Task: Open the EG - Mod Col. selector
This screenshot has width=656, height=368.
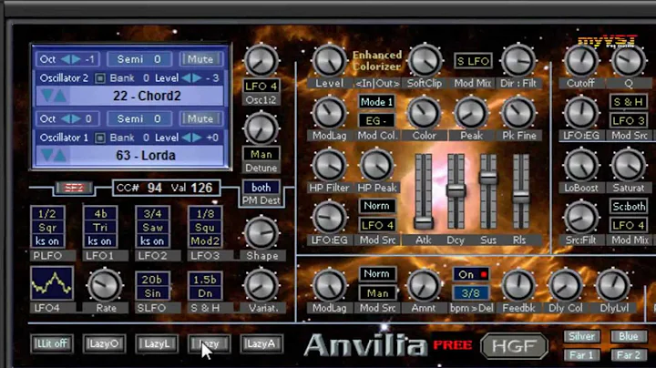Action: pyautogui.click(x=376, y=121)
